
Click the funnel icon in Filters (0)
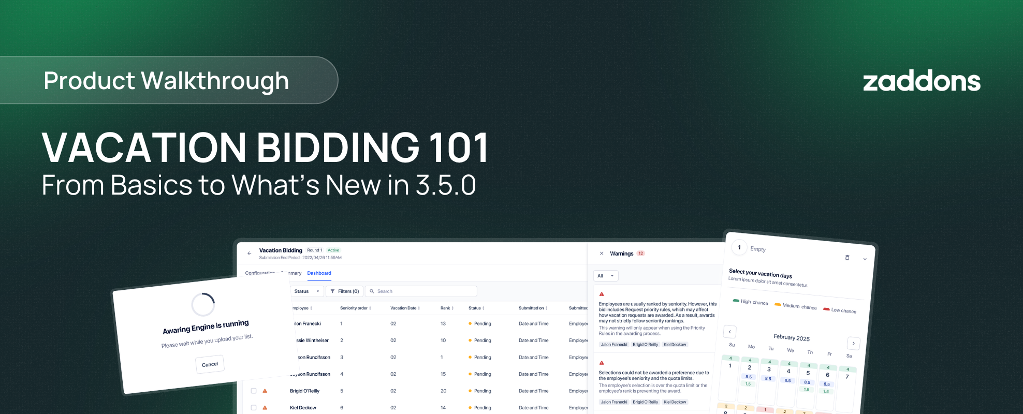pyautogui.click(x=332, y=291)
